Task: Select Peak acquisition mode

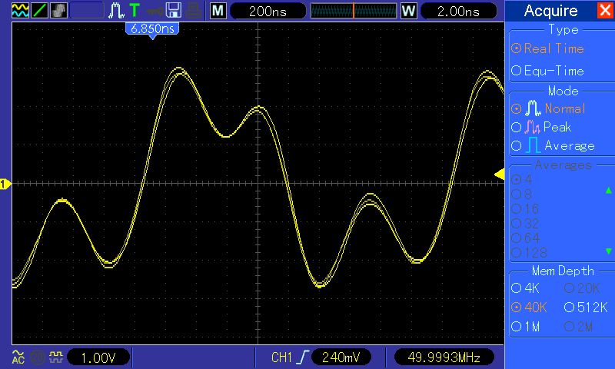Action: tap(541, 127)
